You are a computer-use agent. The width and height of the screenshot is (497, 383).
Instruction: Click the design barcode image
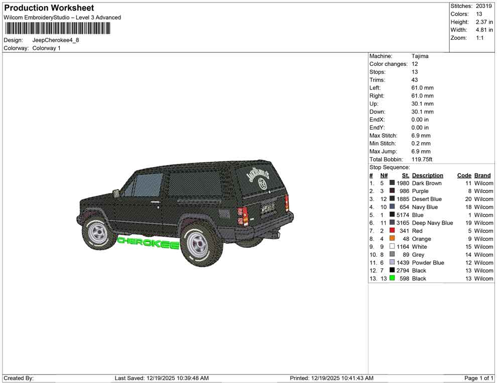pyautogui.click(x=58, y=28)
